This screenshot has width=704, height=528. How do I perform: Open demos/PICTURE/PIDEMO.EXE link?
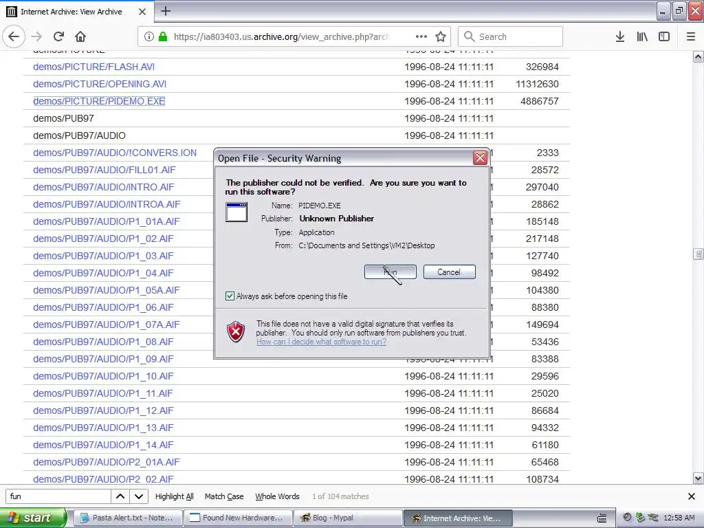click(99, 101)
